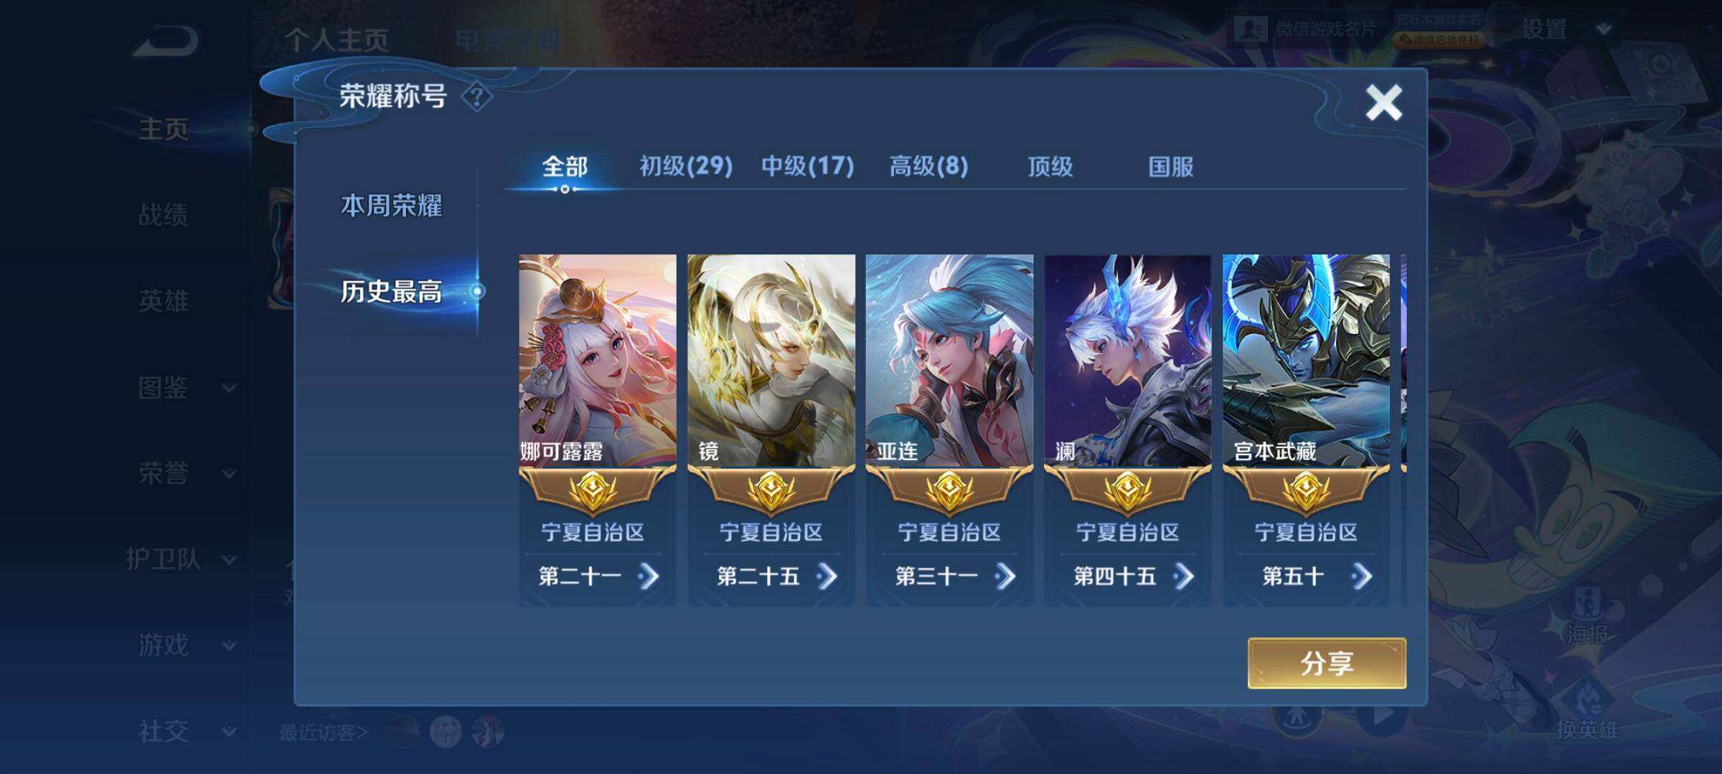Switch to 国服 tab

1171,167
